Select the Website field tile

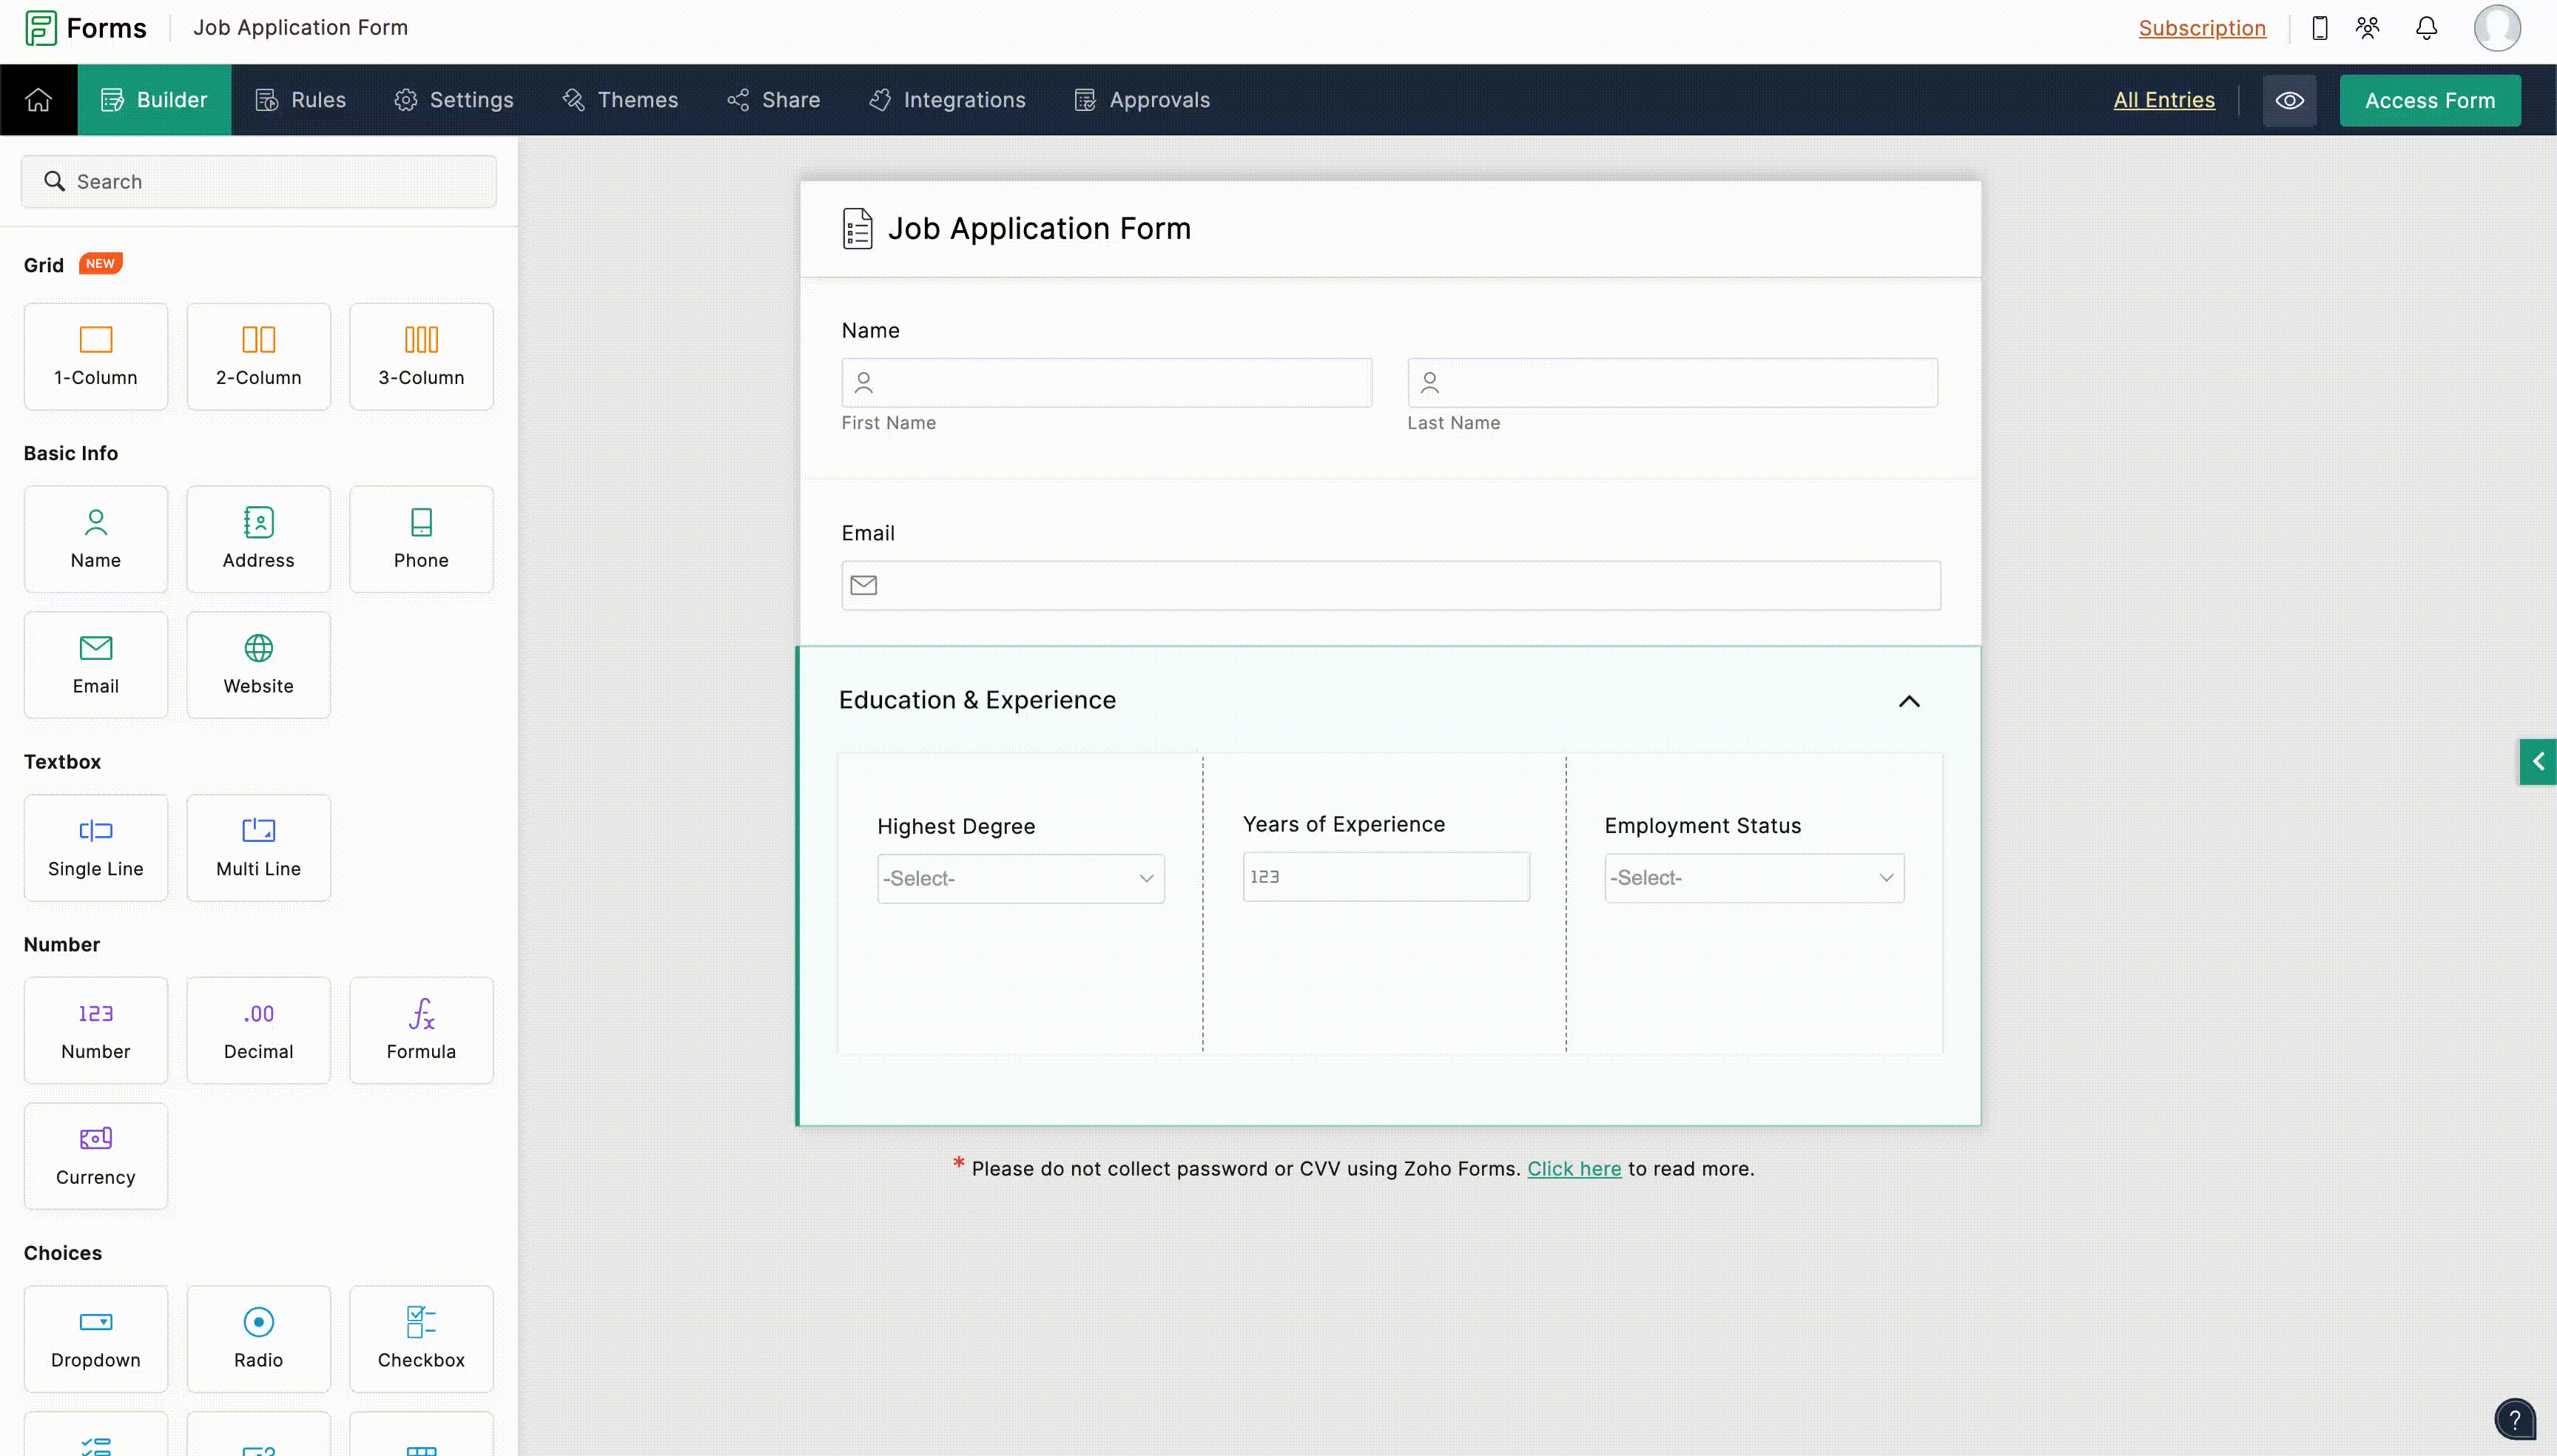click(258, 665)
